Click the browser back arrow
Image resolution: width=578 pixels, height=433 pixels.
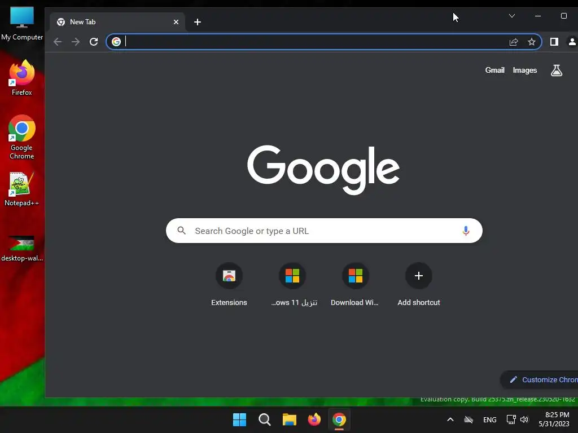tap(58, 42)
